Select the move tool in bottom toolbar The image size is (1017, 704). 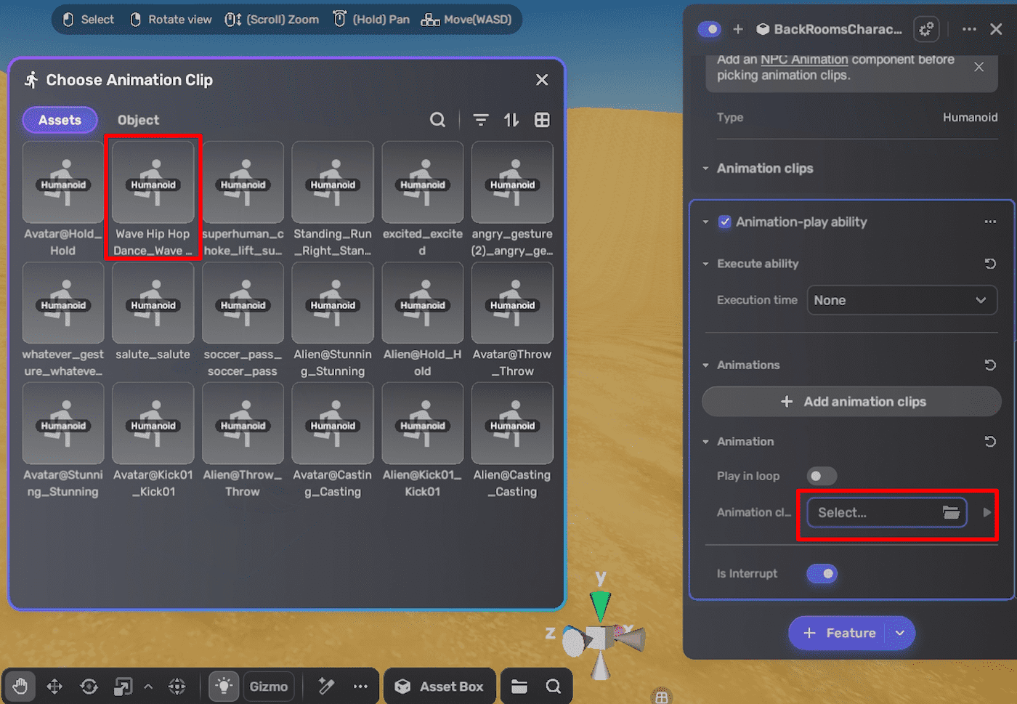click(54, 686)
